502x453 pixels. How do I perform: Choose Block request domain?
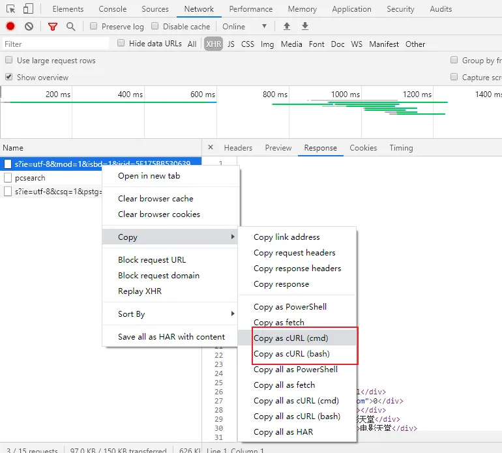click(170, 275)
